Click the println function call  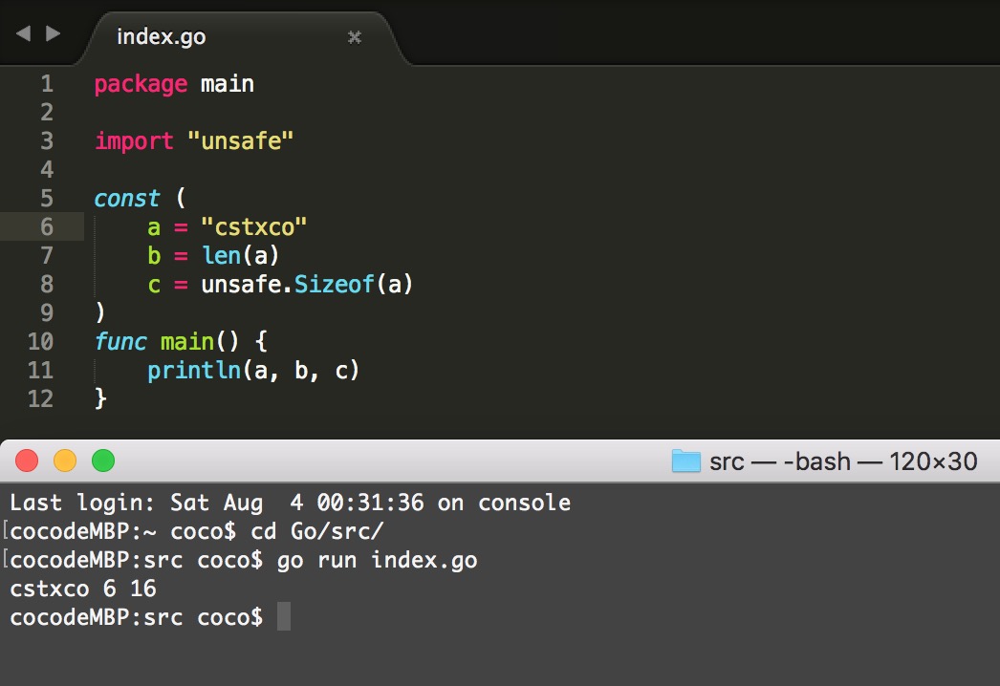tap(193, 371)
